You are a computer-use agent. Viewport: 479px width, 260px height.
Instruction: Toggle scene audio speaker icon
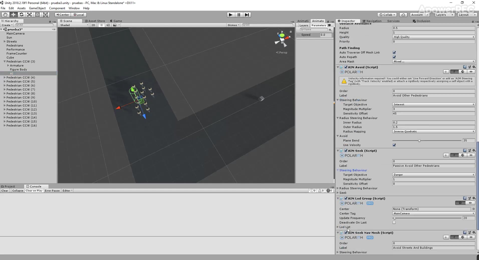[108, 25]
